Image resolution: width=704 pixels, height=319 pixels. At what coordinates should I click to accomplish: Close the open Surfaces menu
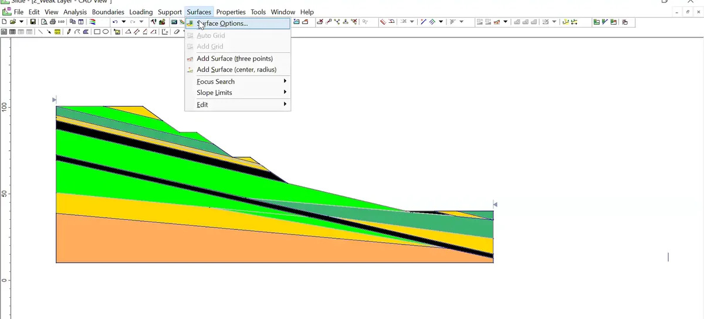199,12
